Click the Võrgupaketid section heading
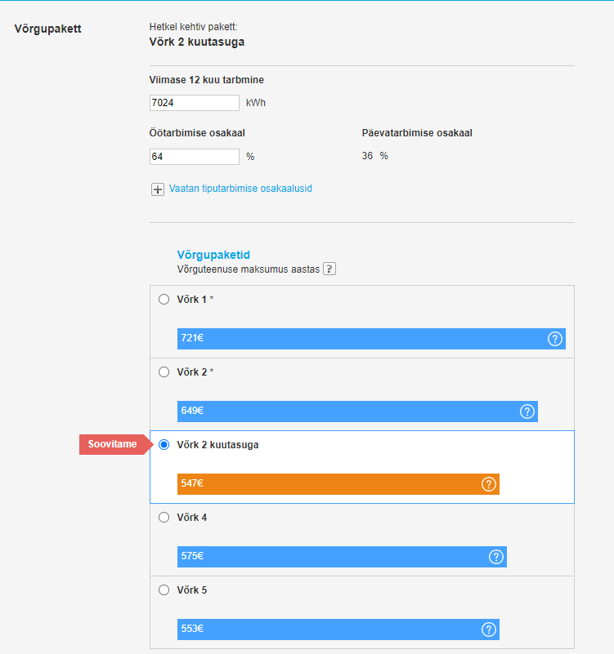This screenshot has width=614, height=654. coord(213,255)
